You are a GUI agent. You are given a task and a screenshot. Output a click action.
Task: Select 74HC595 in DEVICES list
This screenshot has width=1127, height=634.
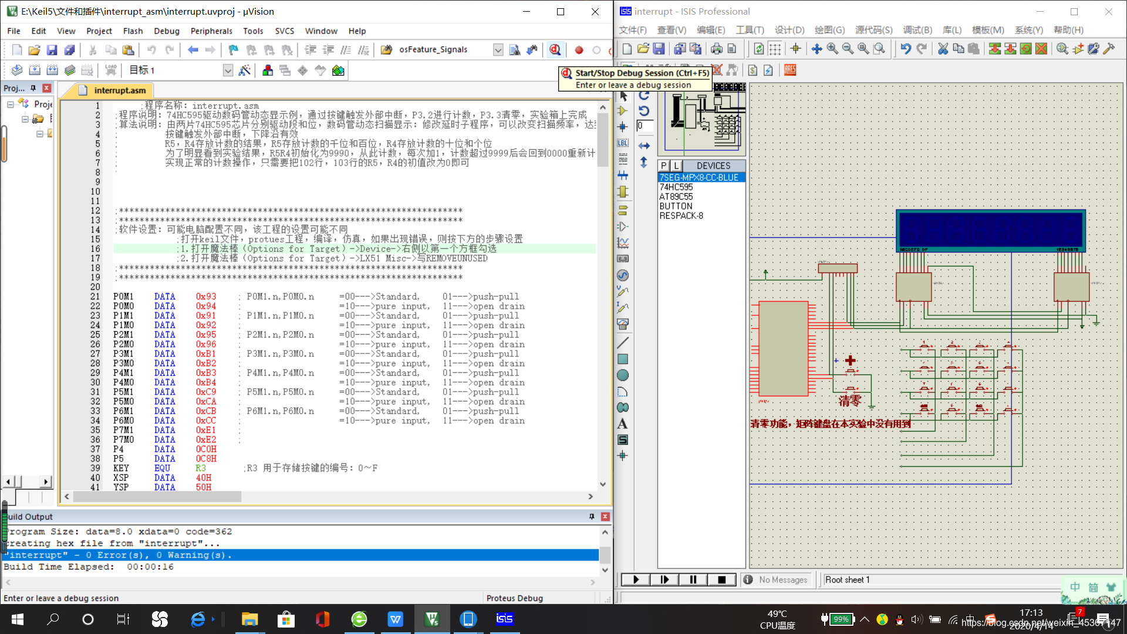pyautogui.click(x=676, y=187)
